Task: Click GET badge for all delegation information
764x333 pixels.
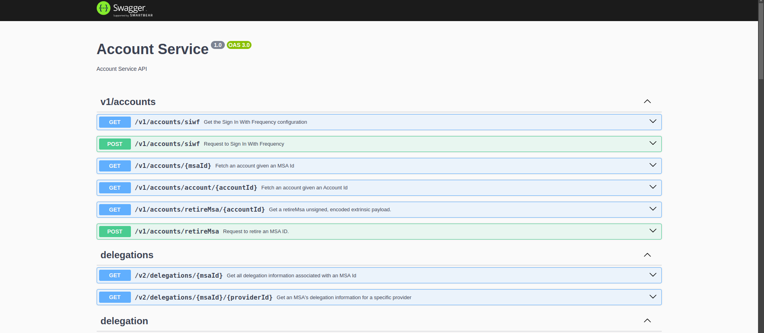Action: pos(115,275)
